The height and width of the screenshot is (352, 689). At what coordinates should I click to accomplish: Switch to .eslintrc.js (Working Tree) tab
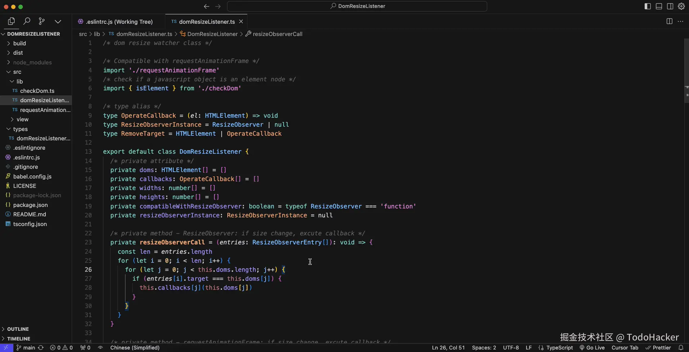pos(119,22)
